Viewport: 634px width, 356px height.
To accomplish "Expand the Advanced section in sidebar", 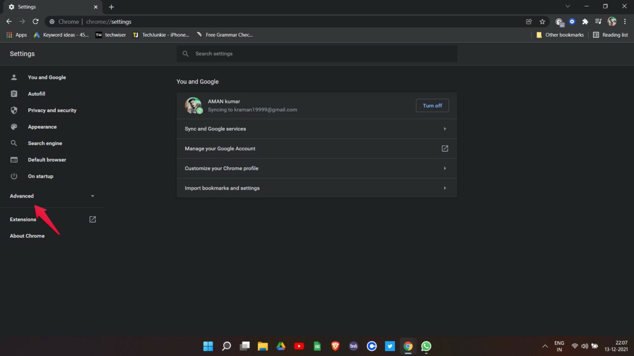I will [x=52, y=196].
